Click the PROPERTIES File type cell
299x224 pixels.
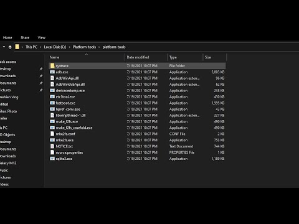(x=182, y=152)
